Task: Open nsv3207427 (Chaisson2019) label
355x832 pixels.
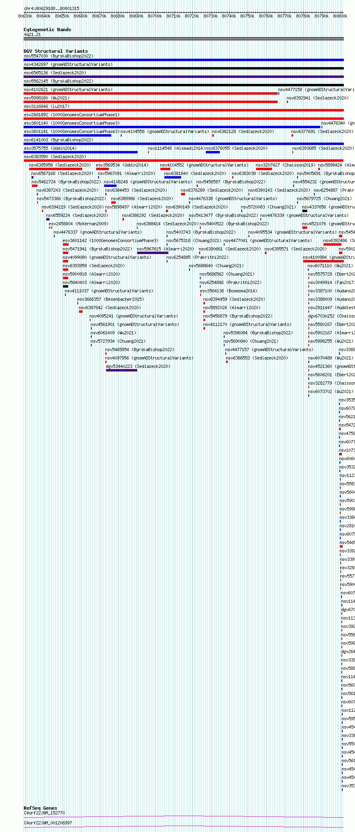Action: pyautogui.click(x=286, y=165)
